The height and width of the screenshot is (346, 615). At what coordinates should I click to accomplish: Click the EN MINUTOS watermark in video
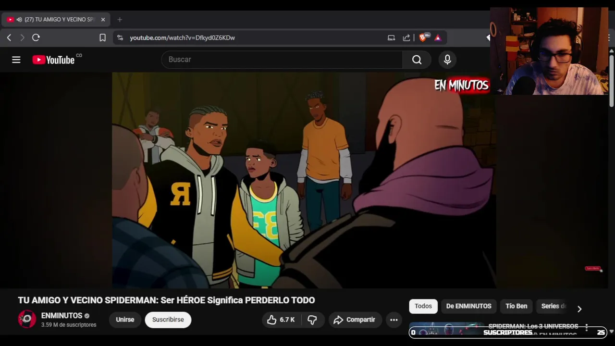pos(461,85)
